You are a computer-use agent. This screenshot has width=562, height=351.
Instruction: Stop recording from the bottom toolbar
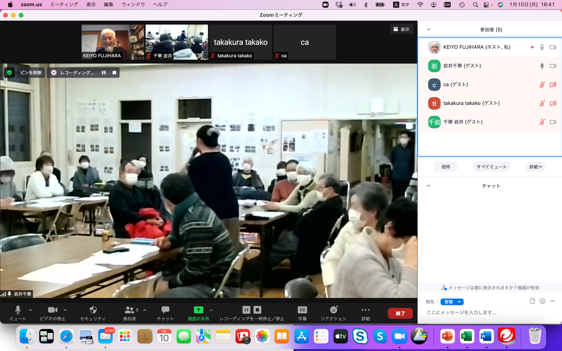coord(257,309)
